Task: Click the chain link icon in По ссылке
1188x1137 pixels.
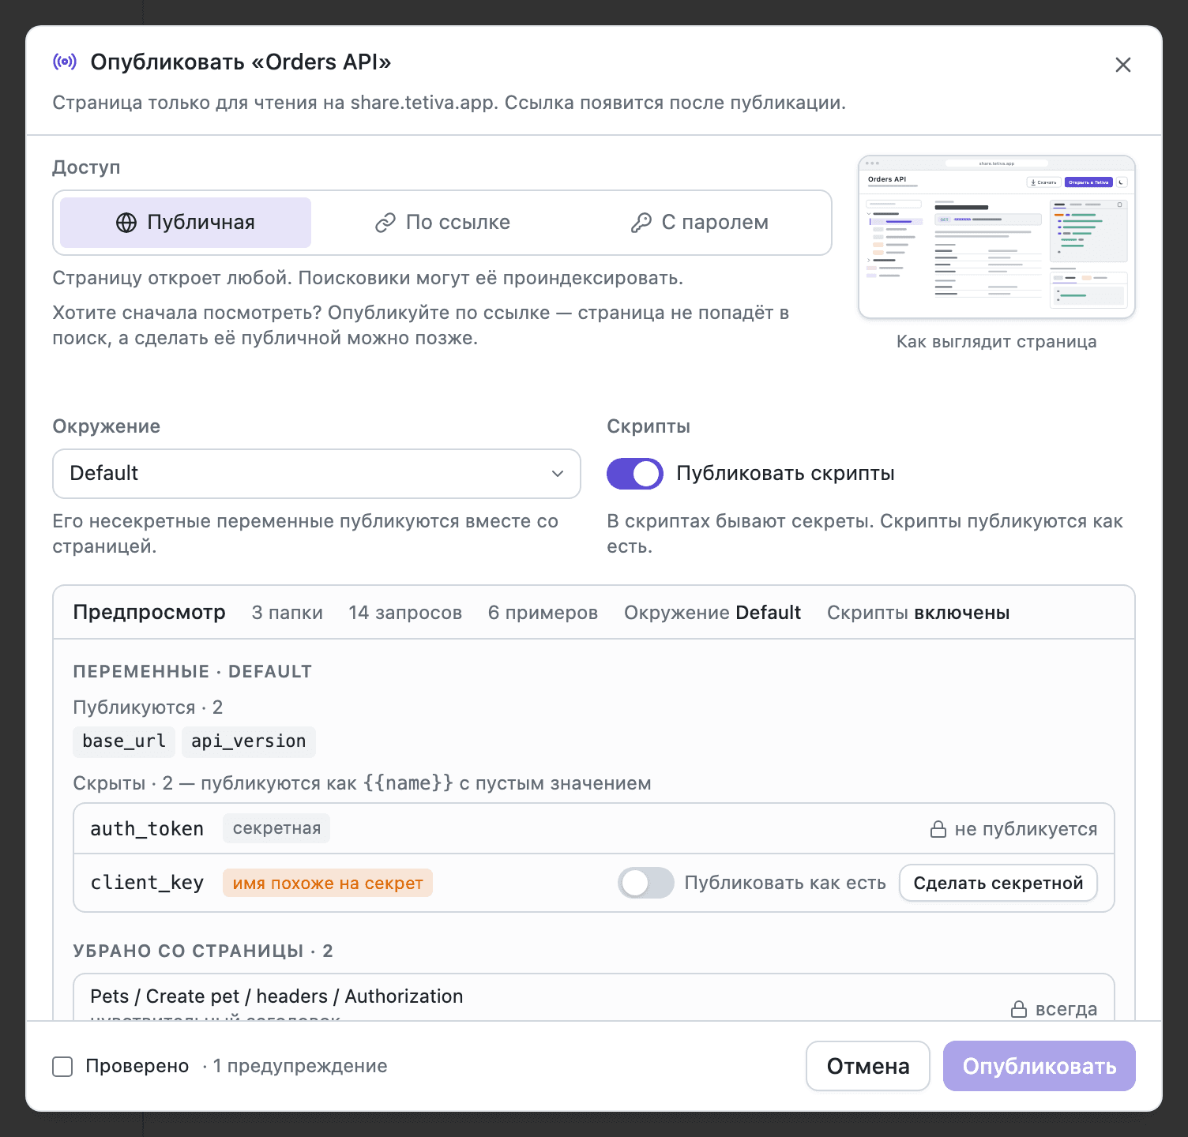Action: click(x=385, y=223)
